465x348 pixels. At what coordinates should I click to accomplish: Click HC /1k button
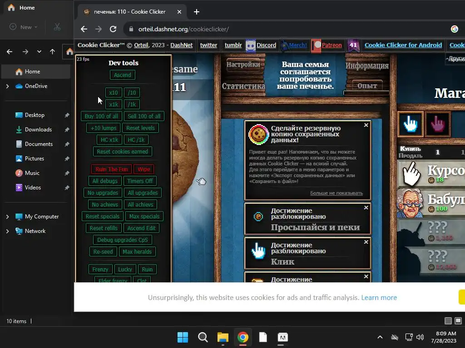[x=136, y=140]
